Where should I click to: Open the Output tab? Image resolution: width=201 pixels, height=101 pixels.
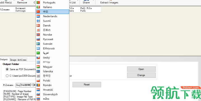click(4, 59)
